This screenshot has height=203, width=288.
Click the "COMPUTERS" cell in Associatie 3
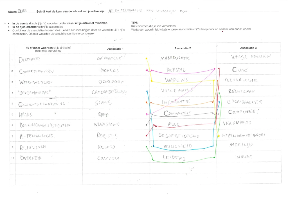pos(243,112)
